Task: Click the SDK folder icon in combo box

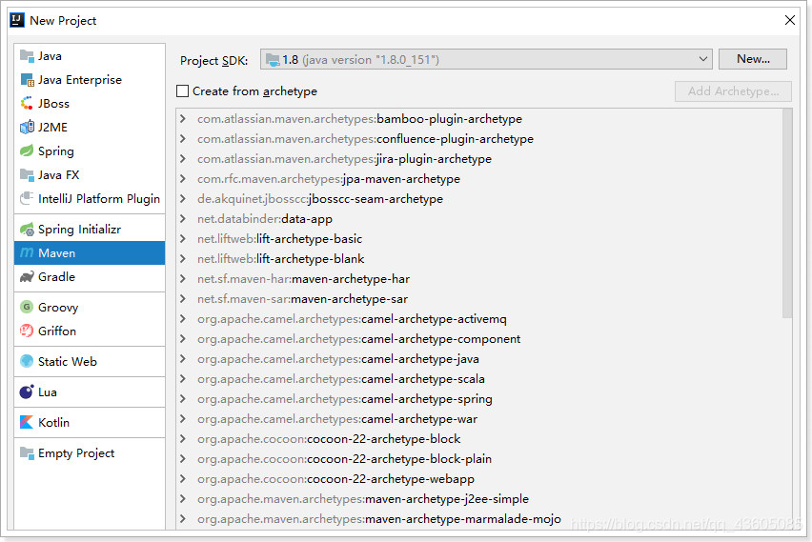Action: coord(273,60)
